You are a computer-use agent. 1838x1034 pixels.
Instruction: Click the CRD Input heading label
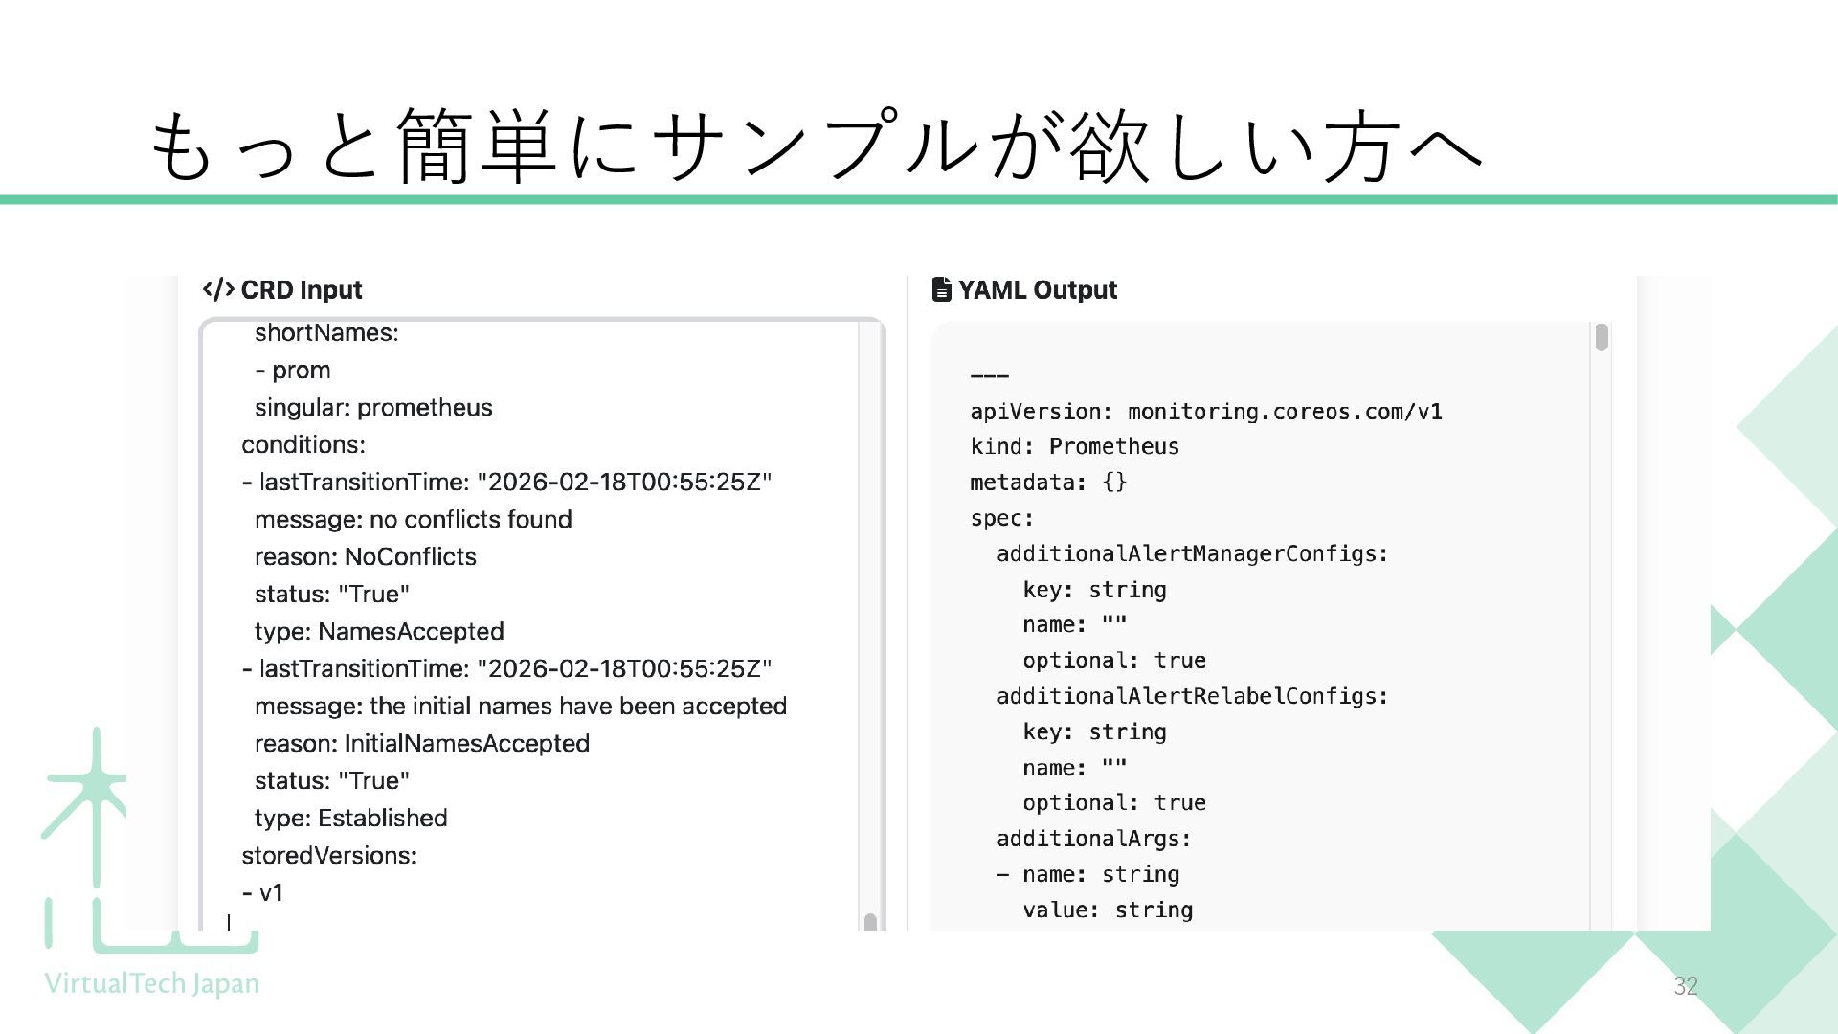pos(301,290)
